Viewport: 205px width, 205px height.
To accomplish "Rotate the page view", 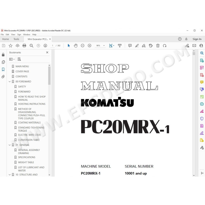I will coord(165,46).
